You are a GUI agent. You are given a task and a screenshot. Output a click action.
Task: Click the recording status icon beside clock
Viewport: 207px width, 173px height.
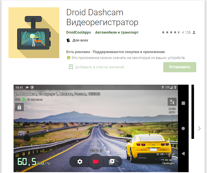(x=27, y=87)
